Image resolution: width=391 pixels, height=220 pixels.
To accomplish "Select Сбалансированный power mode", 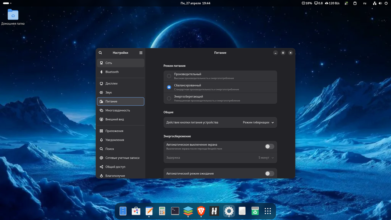I will (x=220, y=87).
